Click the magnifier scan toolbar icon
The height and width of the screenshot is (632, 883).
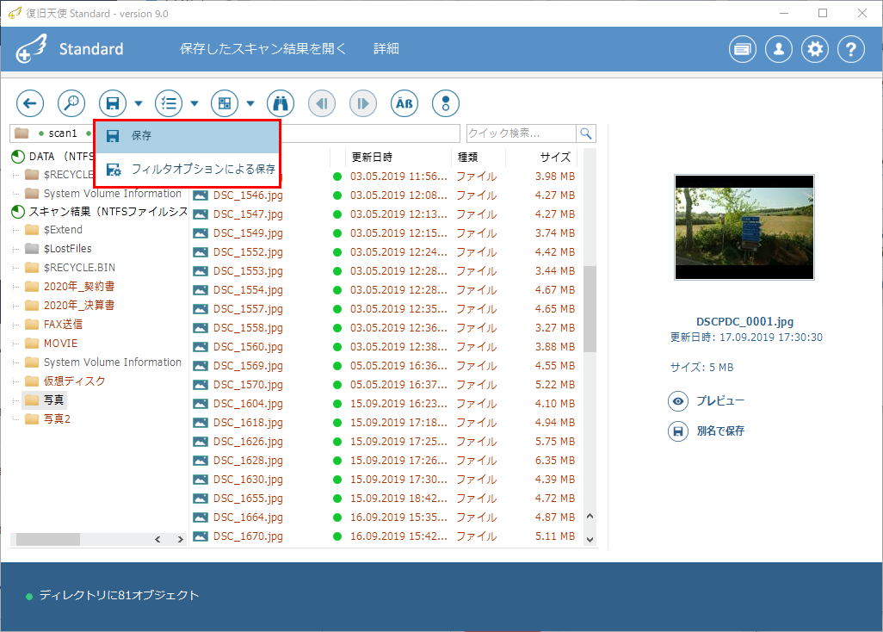point(71,103)
